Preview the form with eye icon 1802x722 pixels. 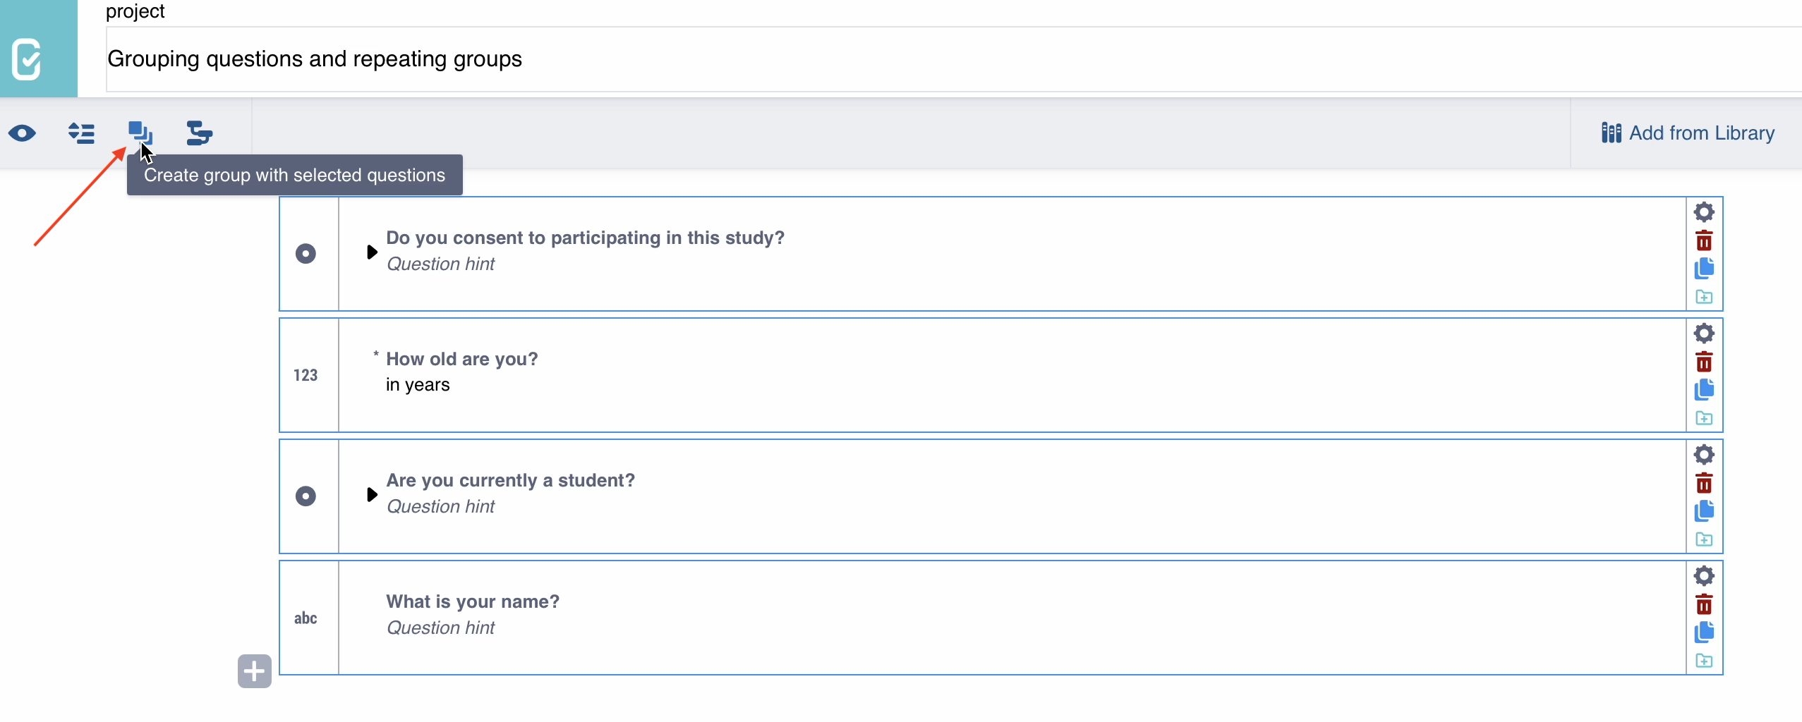tap(22, 133)
